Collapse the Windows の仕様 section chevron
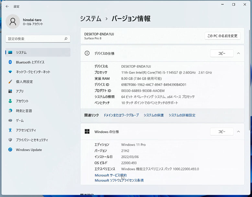The image size is (252, 197). [238, 132]
